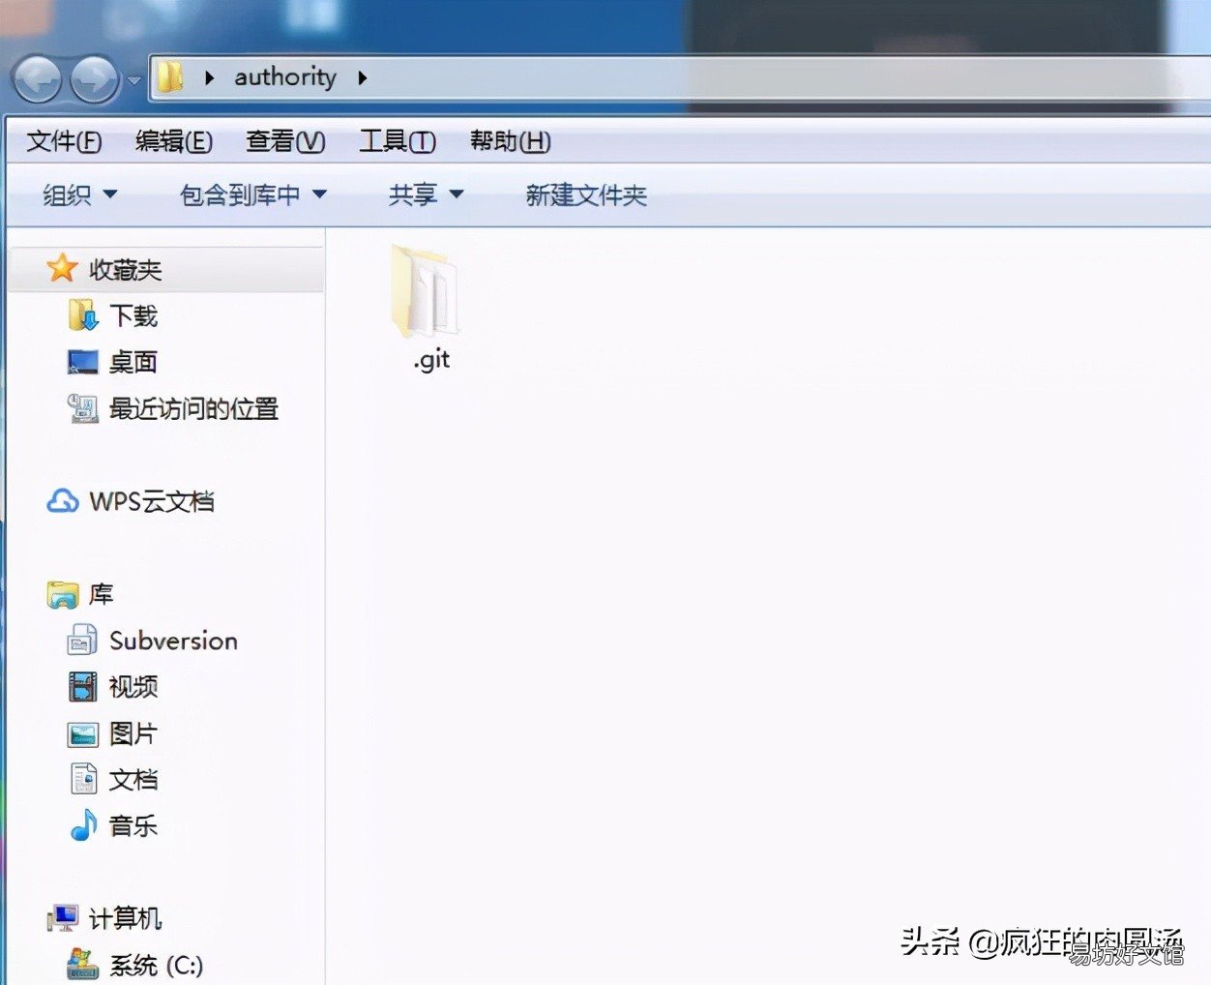
Task: Open 桌面 in the favorites list
Action: click(133, 362)
